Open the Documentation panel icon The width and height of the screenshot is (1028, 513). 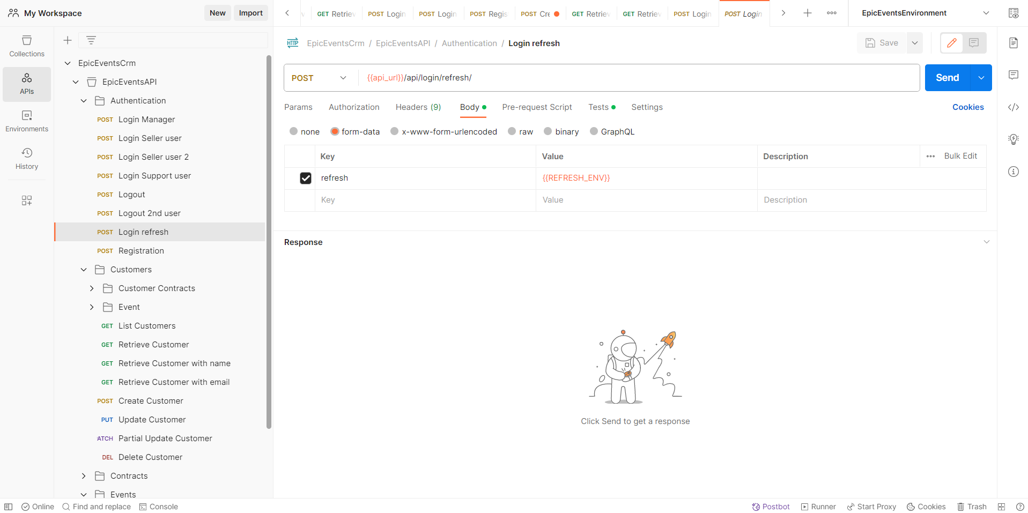1013,43
